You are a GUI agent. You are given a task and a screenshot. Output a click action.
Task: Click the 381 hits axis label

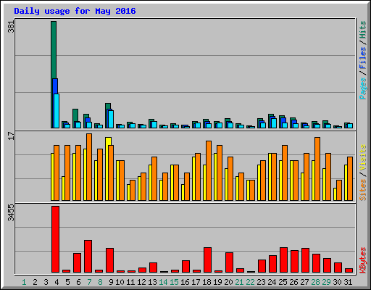[11, 27]
